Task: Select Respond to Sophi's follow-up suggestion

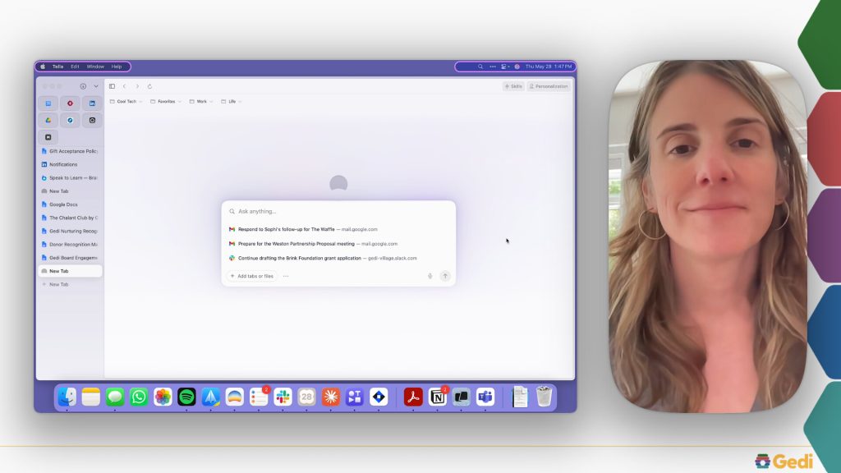Action: 338,230
